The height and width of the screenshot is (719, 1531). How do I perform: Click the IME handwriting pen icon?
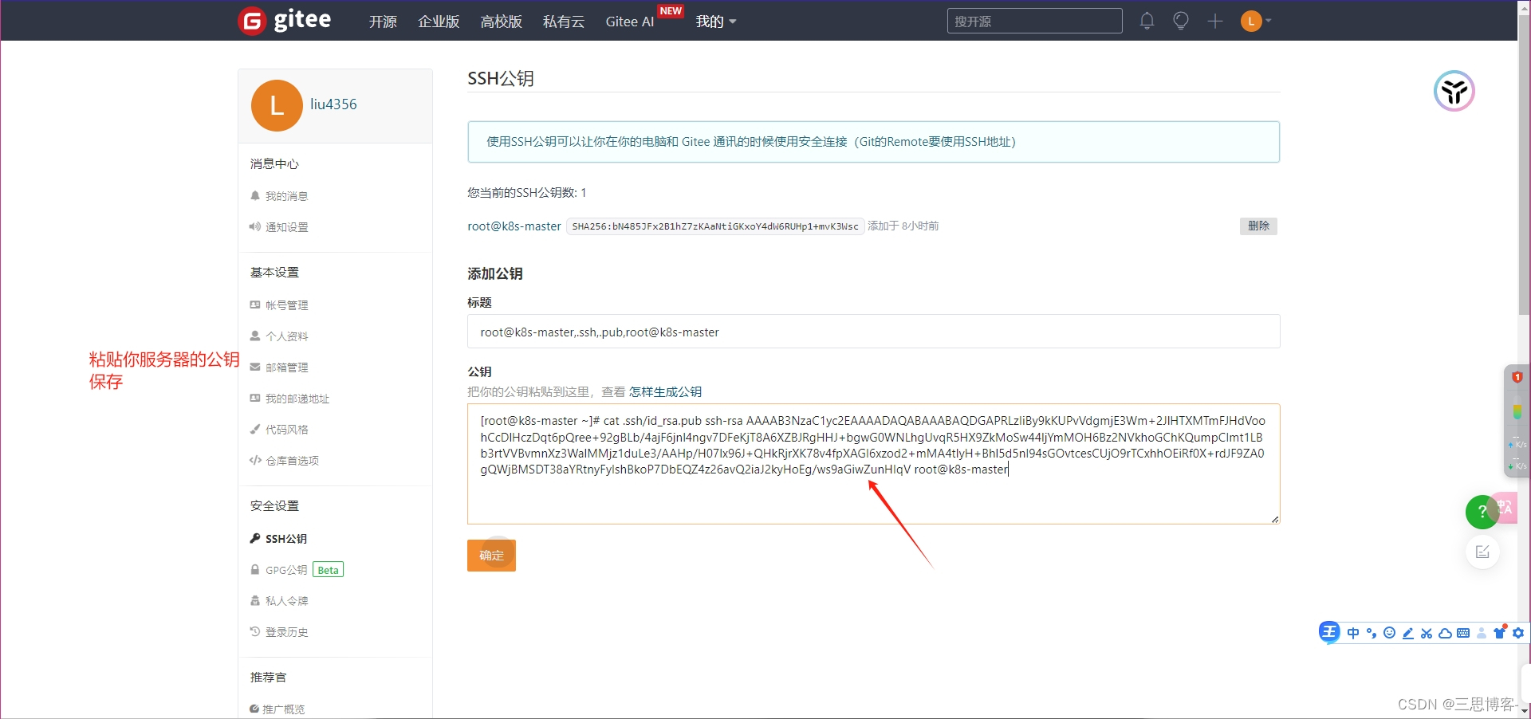tap(1408, 633)
